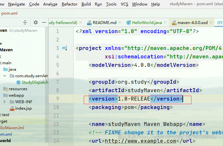Open the Refactor menu
Screen dimensions: 223x146
pyautogui.click(x=69, y=4)
